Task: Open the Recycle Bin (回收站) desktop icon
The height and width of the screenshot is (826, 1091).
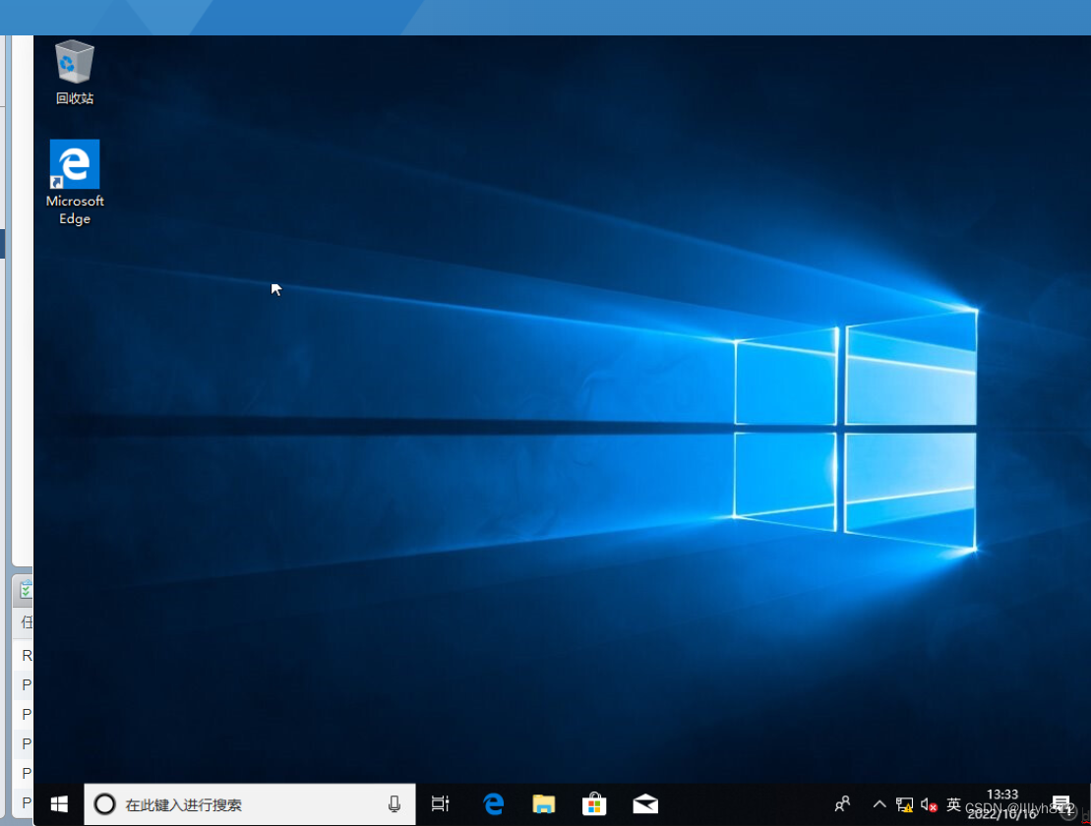Action: (x=75, y=73)
